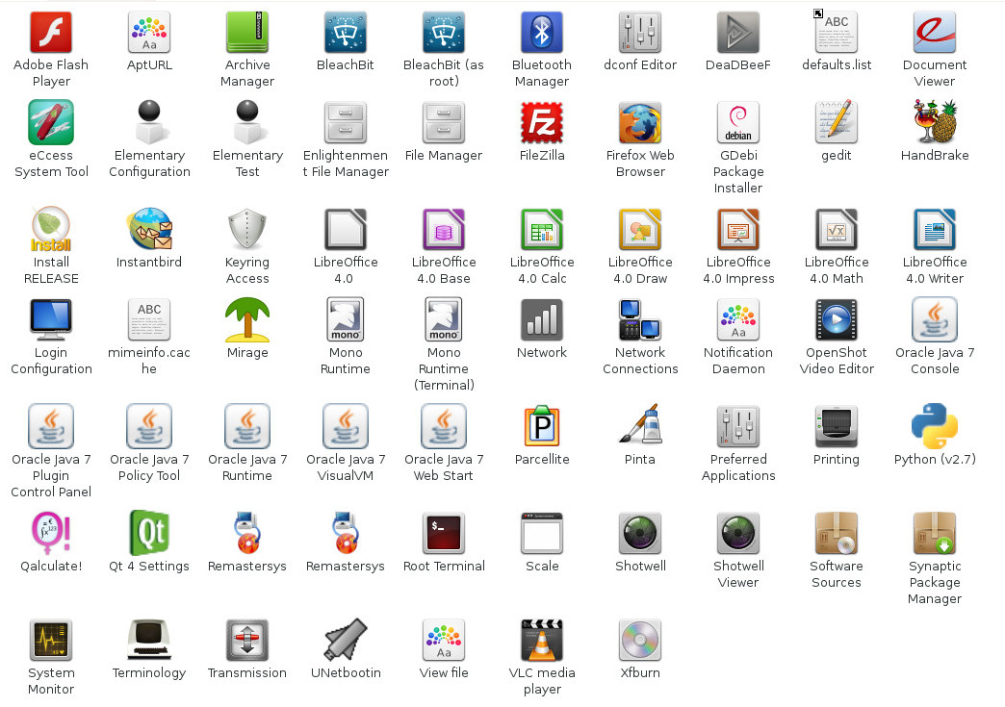Image resolution: width=1005 pixels, height=707 pixels.
Task: Open DeaDBeeF music player icon
Action: [738, 32]
